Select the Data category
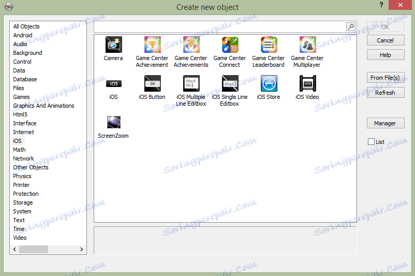This screenshot has height=276, width=415. point(19,70)
